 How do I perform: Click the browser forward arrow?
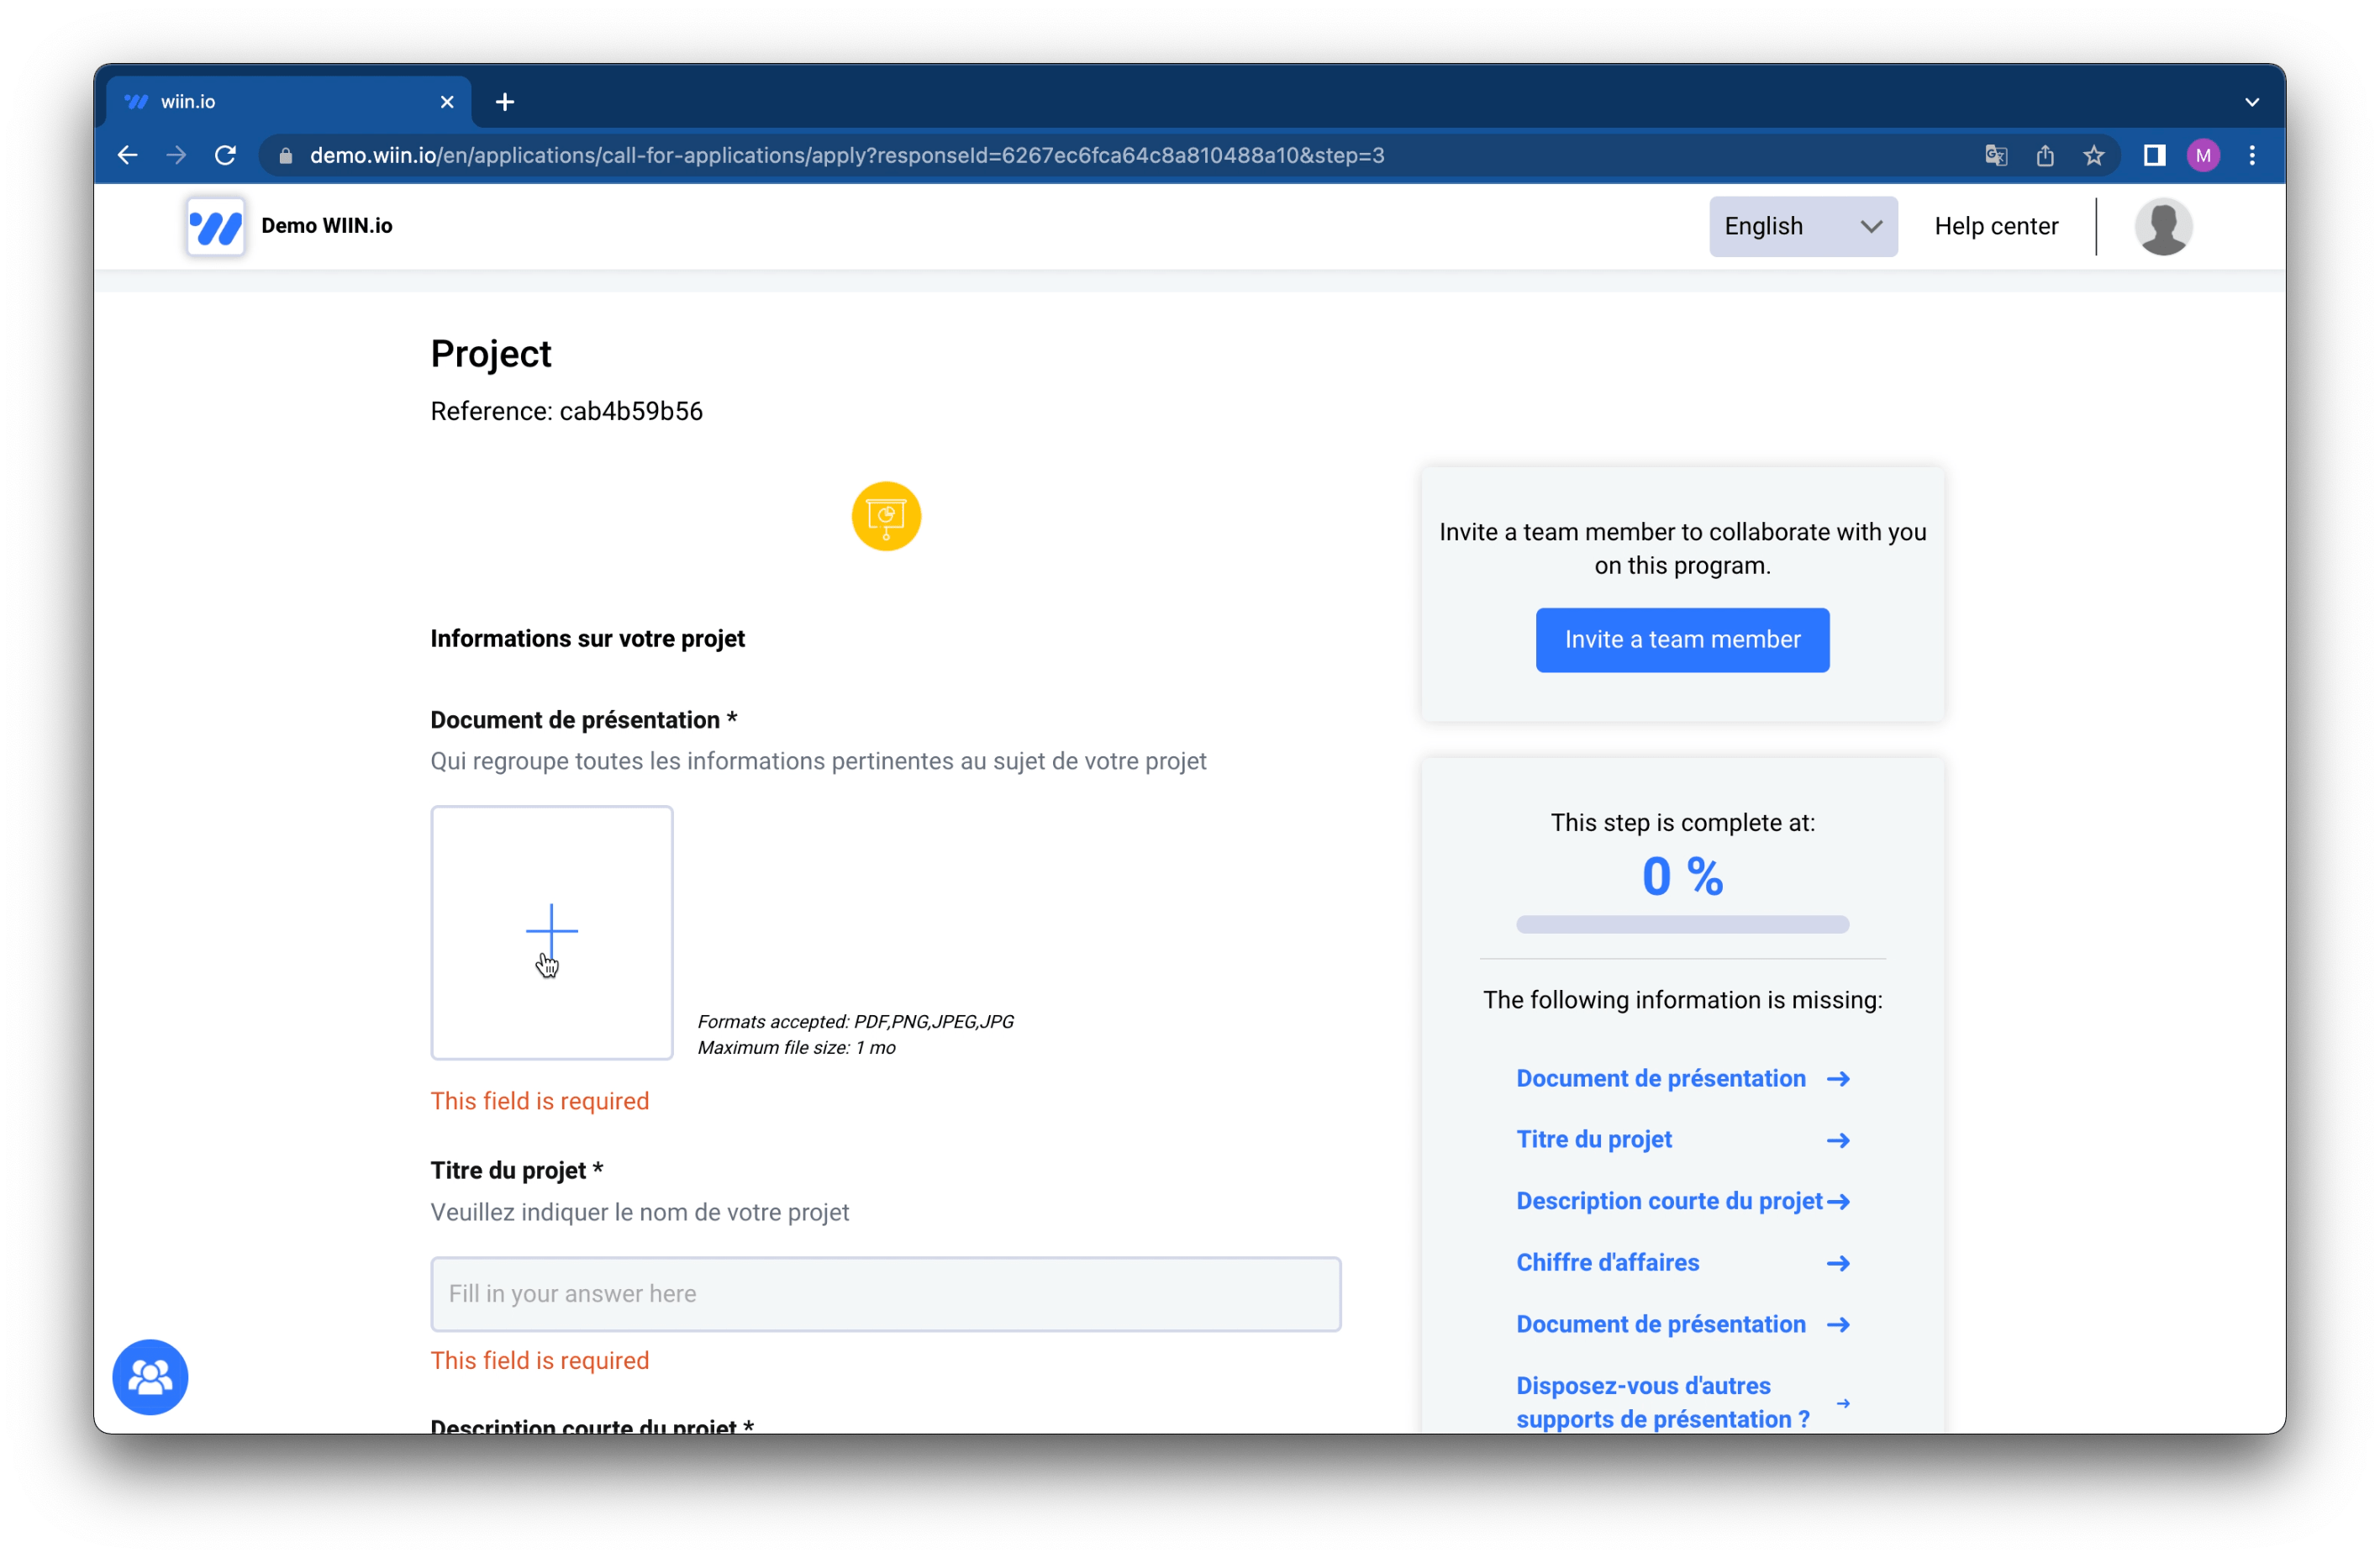[x=176, y=155]
